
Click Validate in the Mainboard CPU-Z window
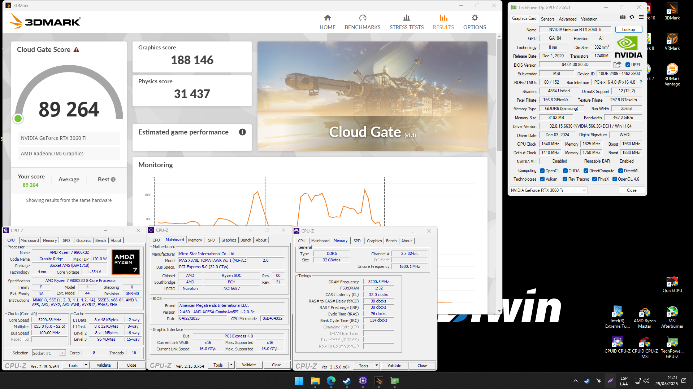(249, 365)
